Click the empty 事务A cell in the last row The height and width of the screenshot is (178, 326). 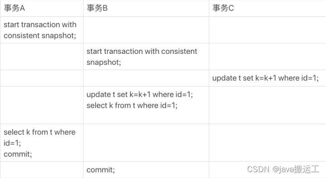click(42, 170)
